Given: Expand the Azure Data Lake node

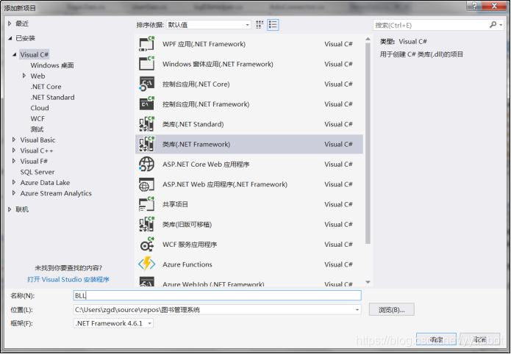Looking at the screenshot, I should click(14, 182).
